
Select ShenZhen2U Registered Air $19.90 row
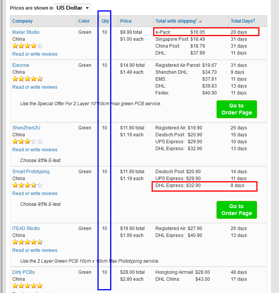point(201,128)
